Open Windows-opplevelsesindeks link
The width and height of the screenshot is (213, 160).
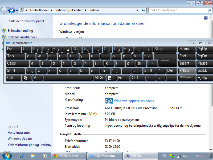[134, 101]
